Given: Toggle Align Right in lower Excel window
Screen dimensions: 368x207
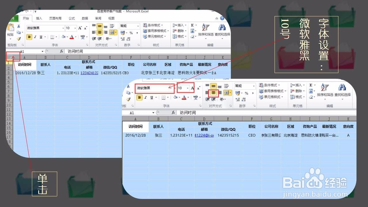Looking at the screenshot, I should [219, 93].
